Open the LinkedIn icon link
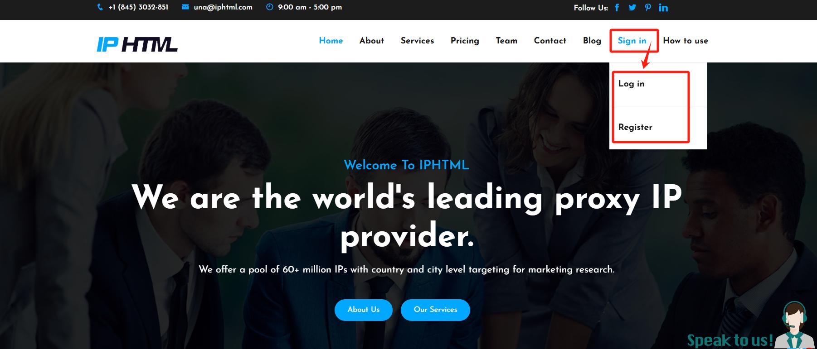Image resolution: width=817 pixels, height=349 pixels. click(663, 7)
